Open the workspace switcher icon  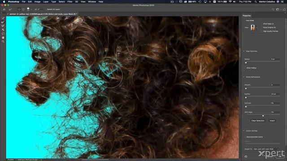[x=278, y=9]
